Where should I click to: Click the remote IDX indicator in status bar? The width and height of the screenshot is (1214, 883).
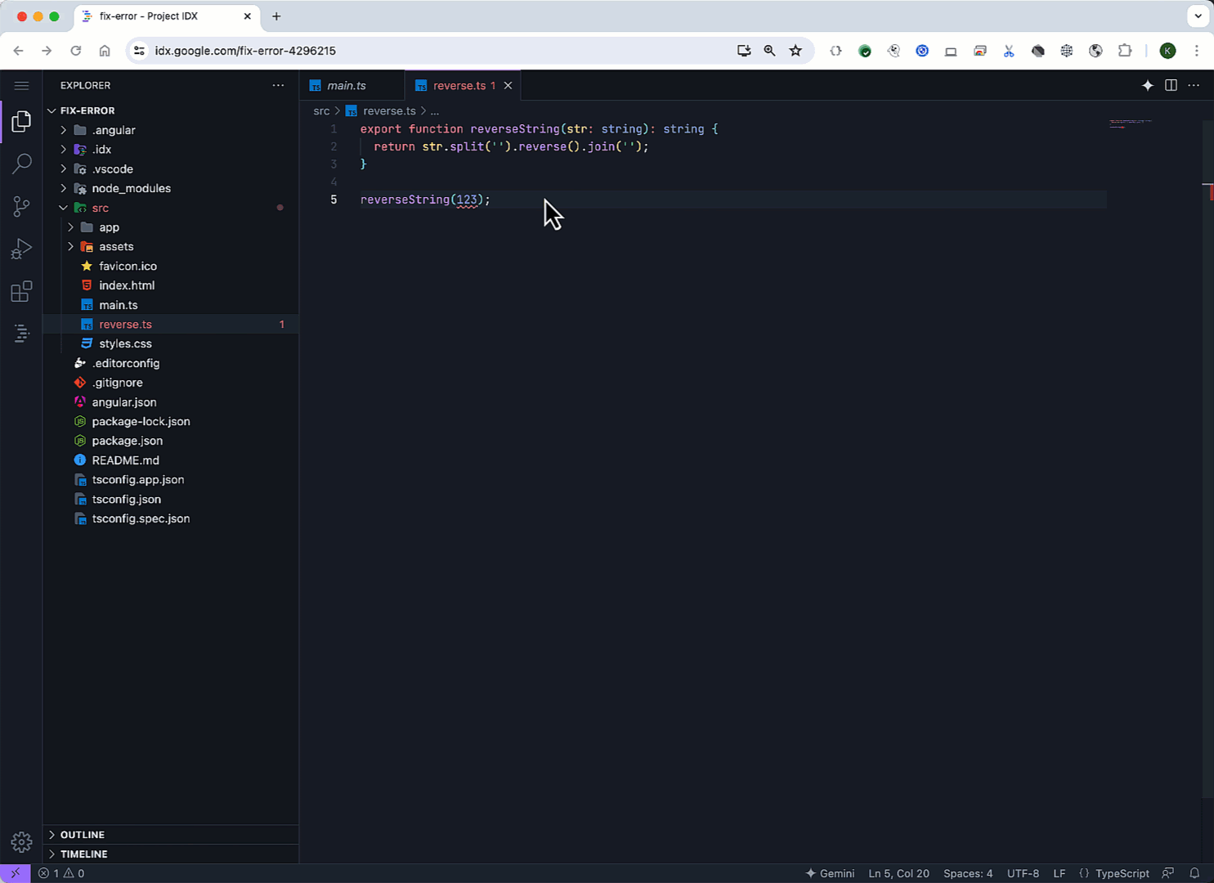coord(16,873)
